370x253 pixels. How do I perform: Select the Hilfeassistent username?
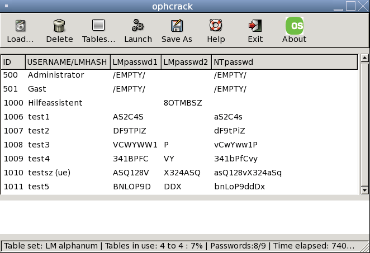tap(55, 103)
